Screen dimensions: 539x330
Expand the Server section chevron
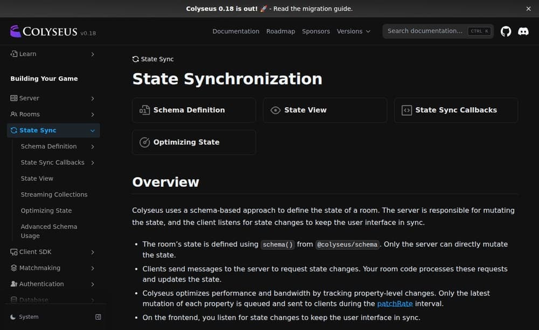(93, 99)
